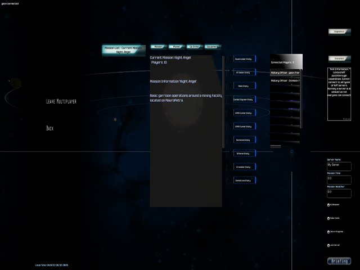Click the Server Name input field
The height and width of the screenshot is (270, 360).
339,166
